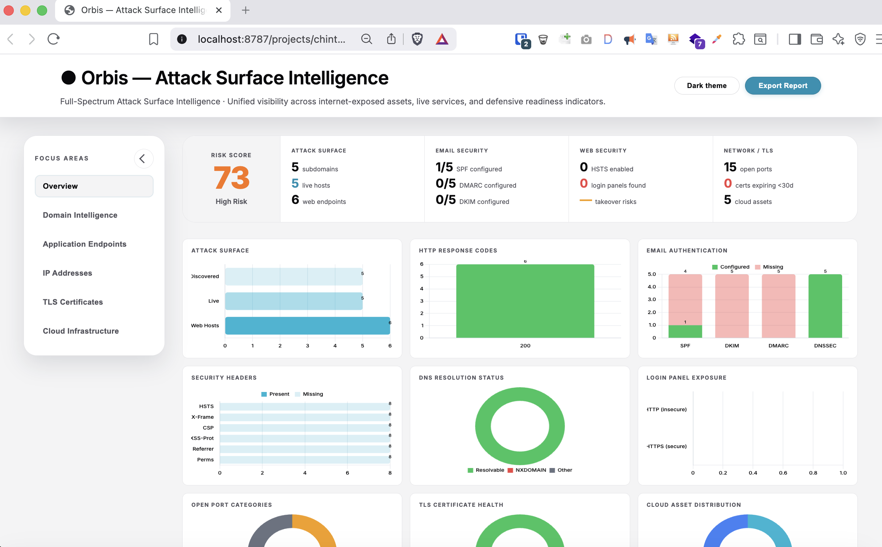
Task: Click "SPF configured" stat text
Action: pos(479,169)
